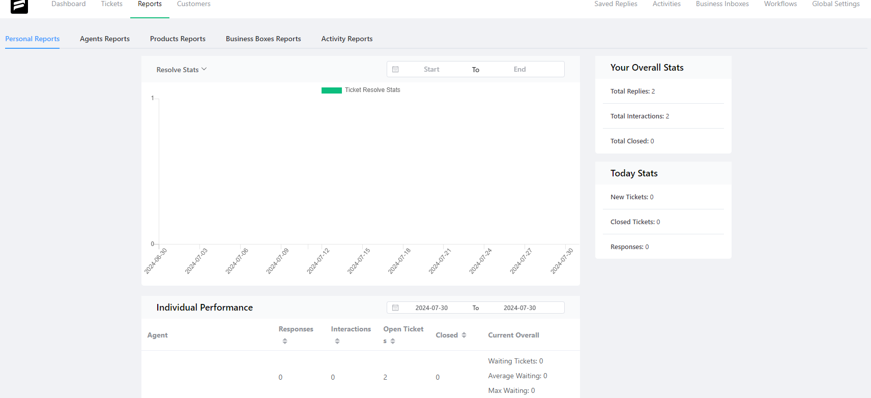Image resolution: width=871 pixels, height=398 pixels.
Task: Click Total Replies: 2 stat
Action: [x=632, y=91]
